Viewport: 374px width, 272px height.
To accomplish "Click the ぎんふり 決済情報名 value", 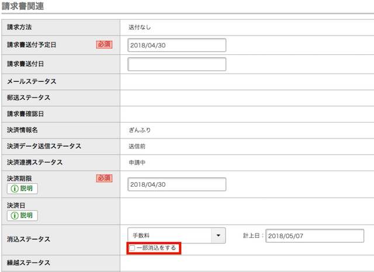I will pyautogui.click(x=140, y=130).
